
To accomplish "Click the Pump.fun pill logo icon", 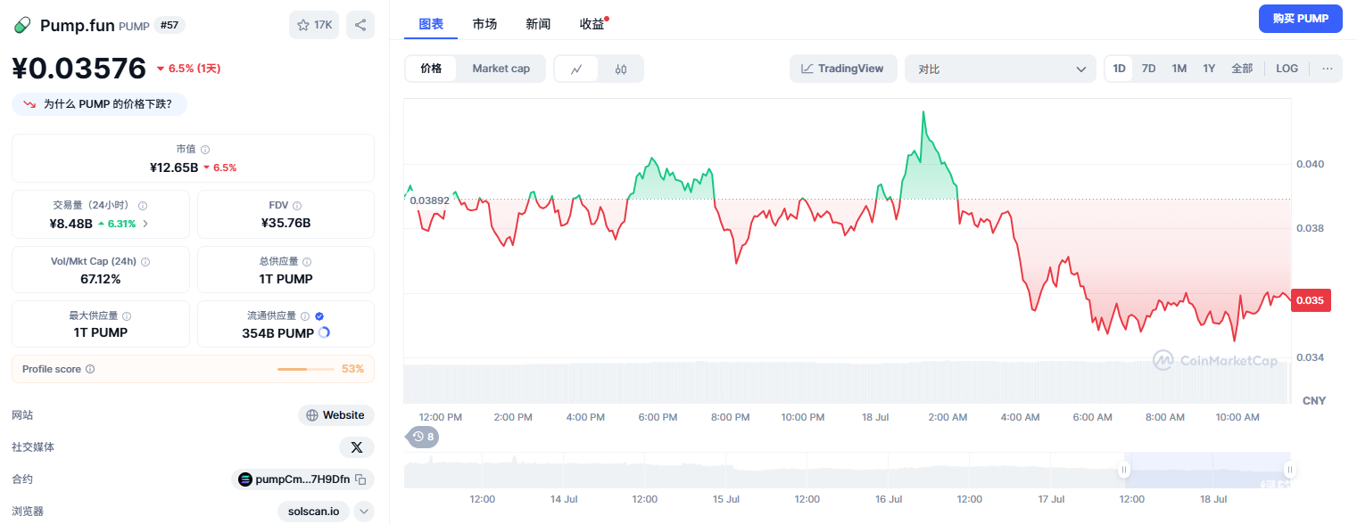I will (22, 25).
